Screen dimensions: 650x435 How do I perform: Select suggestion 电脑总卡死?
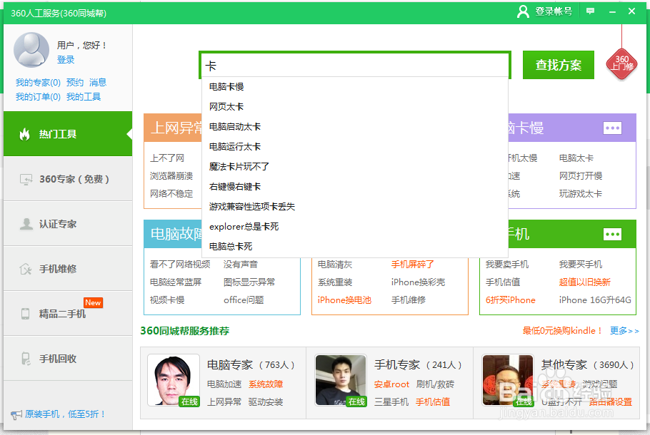click(x=355, y=247)
